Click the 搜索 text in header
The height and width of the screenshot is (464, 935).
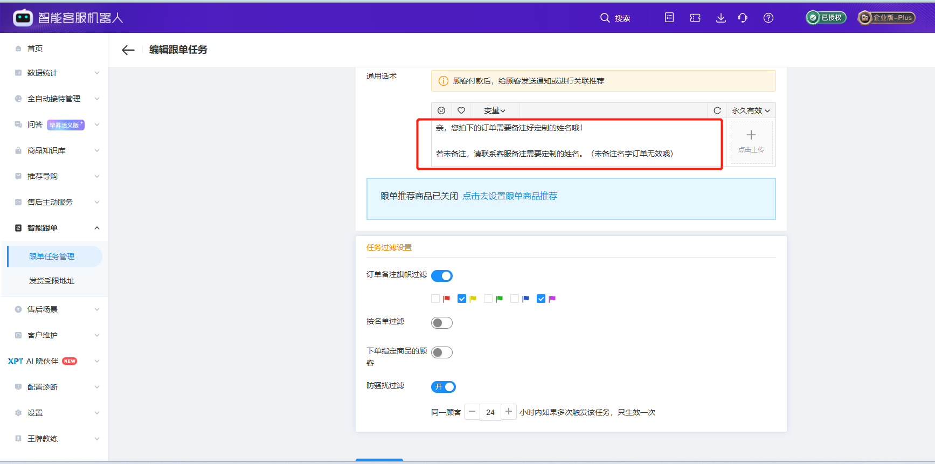coord(622,18)
